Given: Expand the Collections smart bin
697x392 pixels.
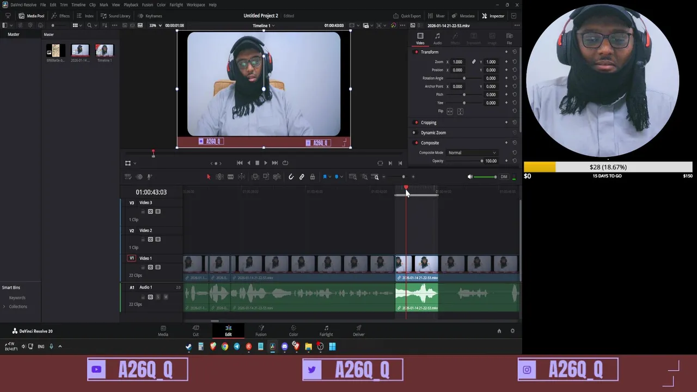Looking at the screenshot, I should 4,307.
